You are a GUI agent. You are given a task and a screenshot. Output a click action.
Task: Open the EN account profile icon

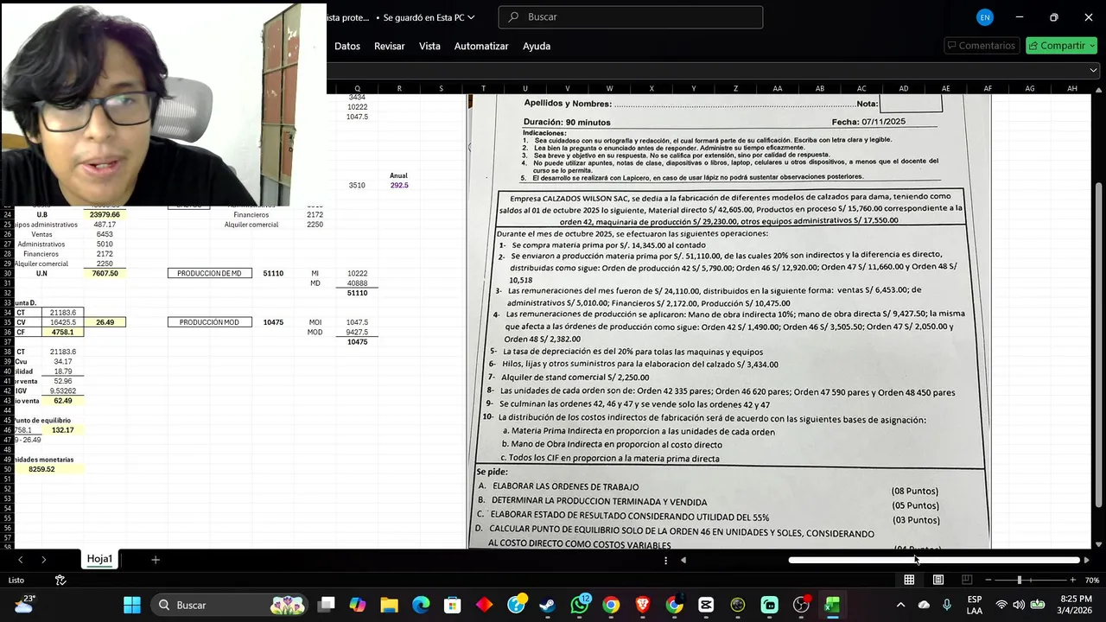984,17
